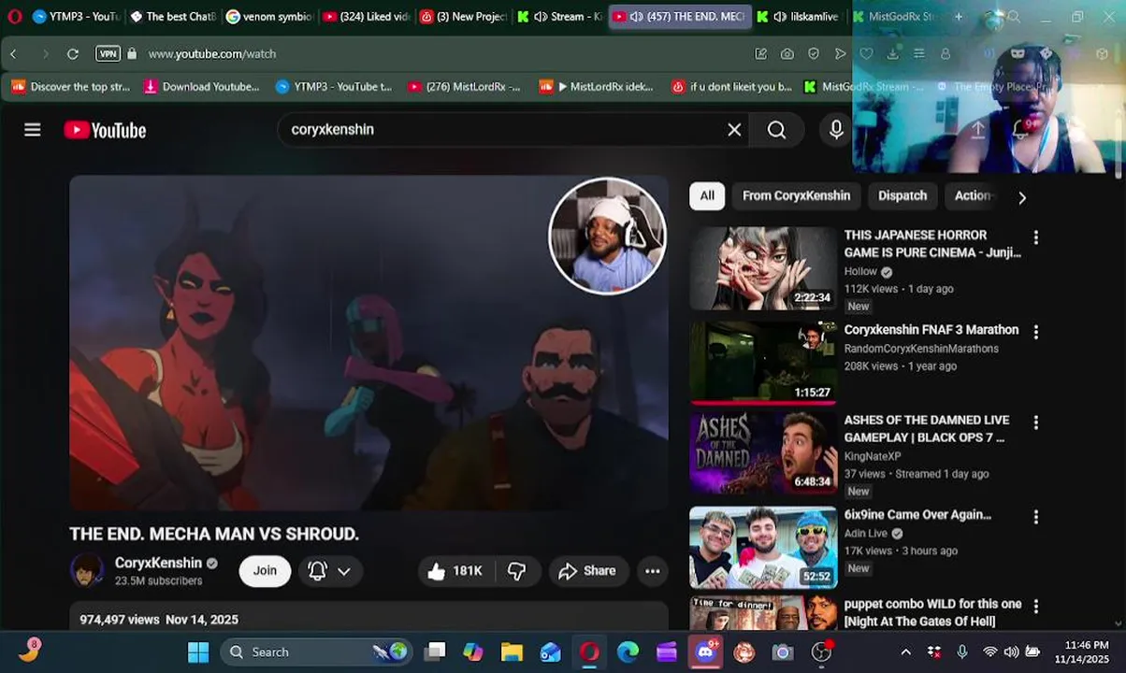
Task: Click the Windows taskbar Search box
Action: [319, 652]
